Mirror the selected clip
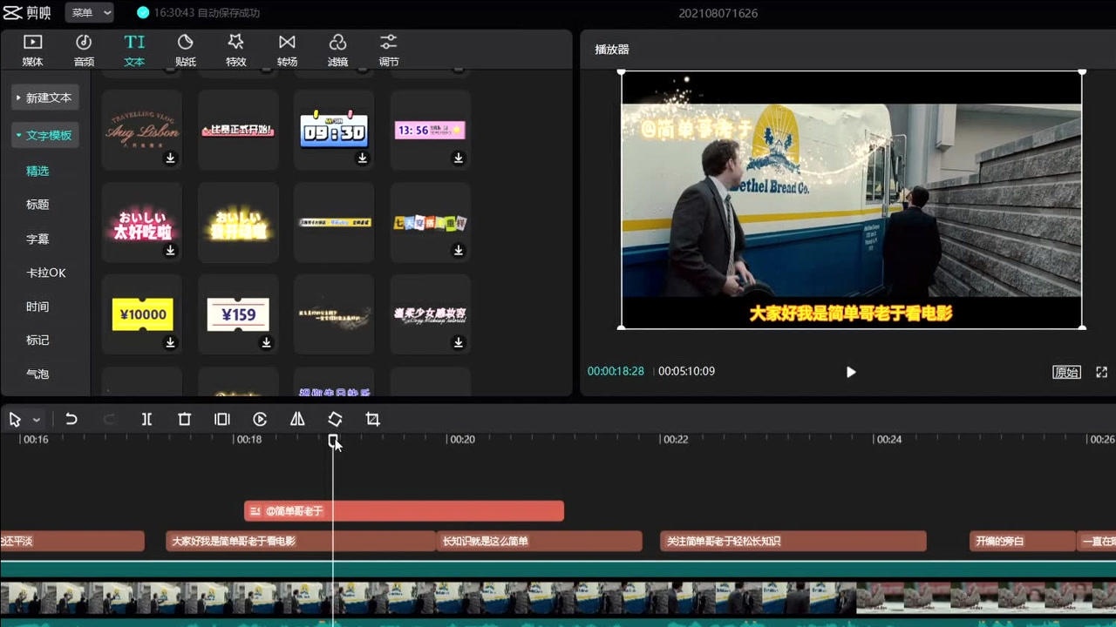 (x=297, y=420)
